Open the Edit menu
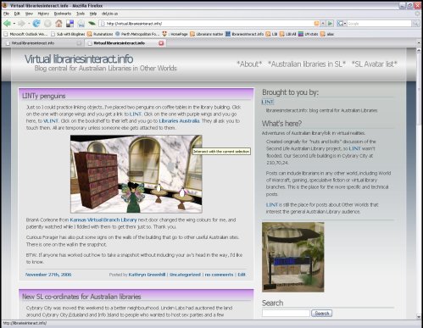The width and height of the screenshot is (423, 328). coord(17,14)
